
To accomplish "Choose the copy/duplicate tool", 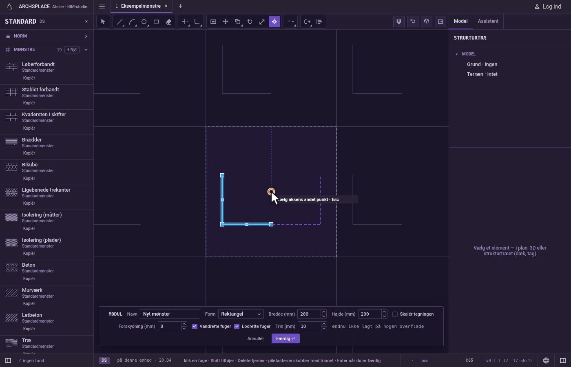I will tap(238, 22).
